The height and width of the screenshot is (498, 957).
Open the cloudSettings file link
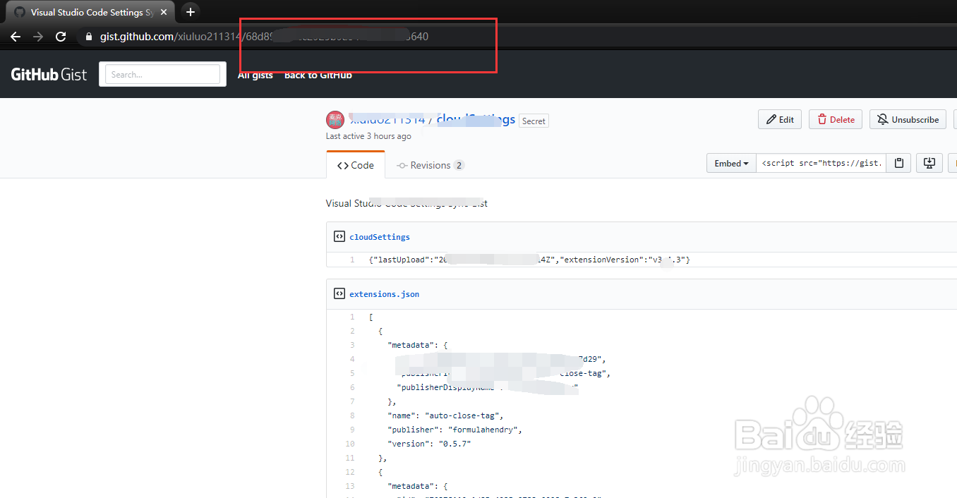pos(380,237)
